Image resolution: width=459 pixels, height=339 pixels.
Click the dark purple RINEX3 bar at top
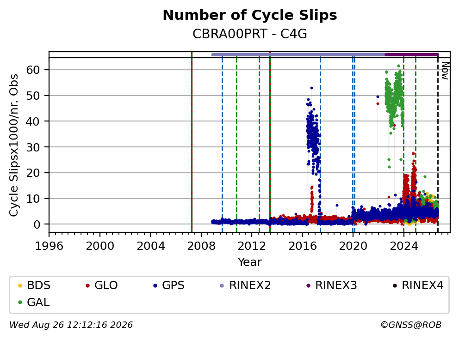click(x=412, y=54)
